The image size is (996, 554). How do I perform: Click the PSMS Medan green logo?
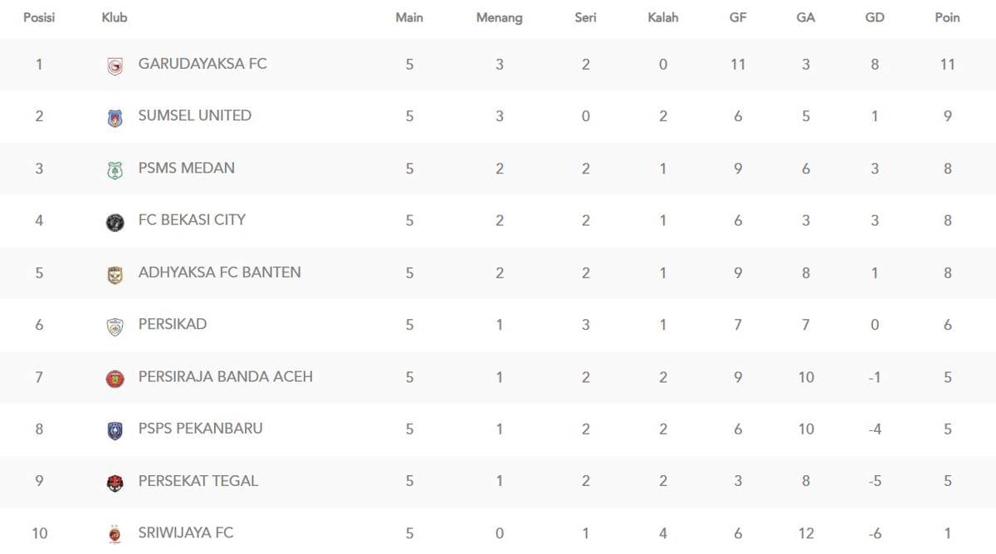pyautogui.click(x=115, y=170)
